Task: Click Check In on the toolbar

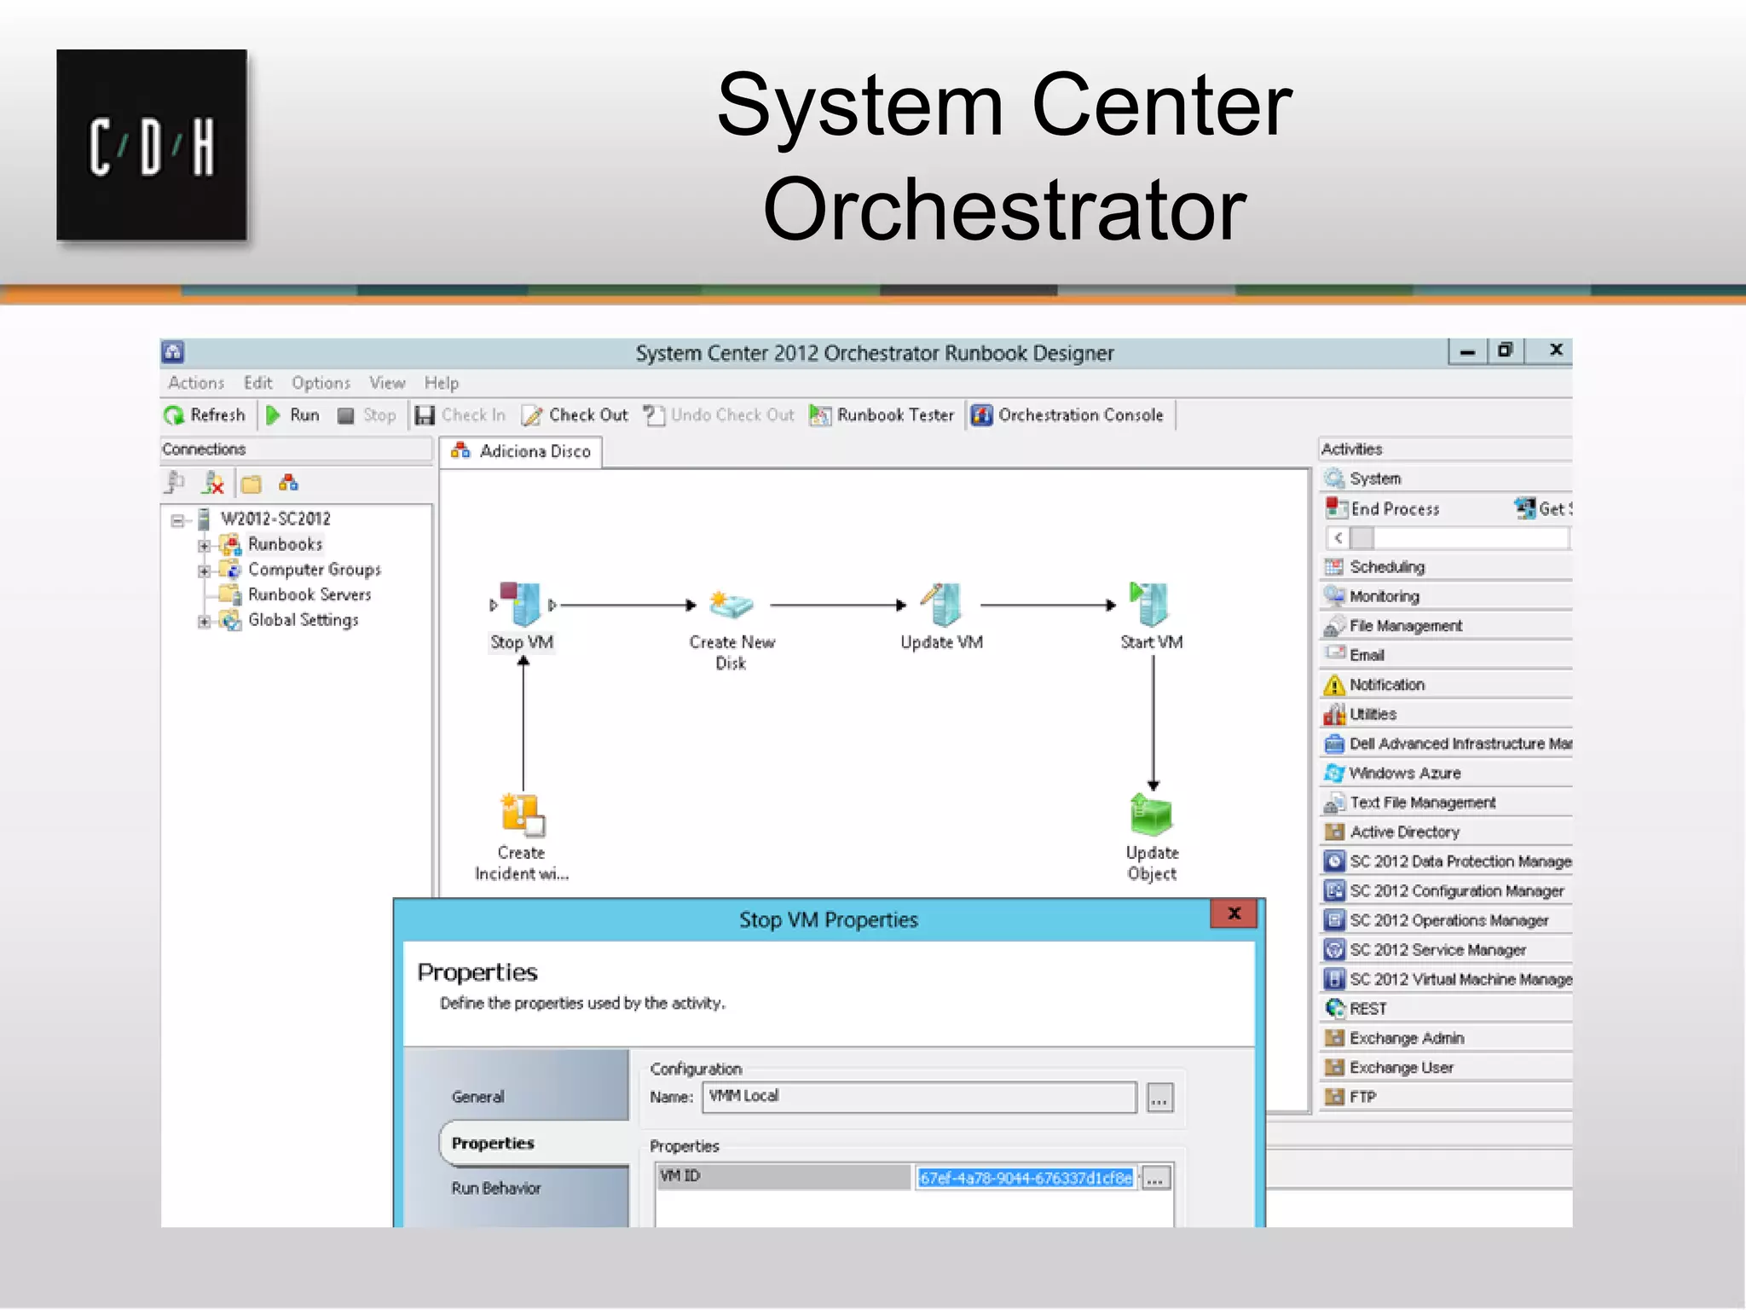Action: pos(460,415)
